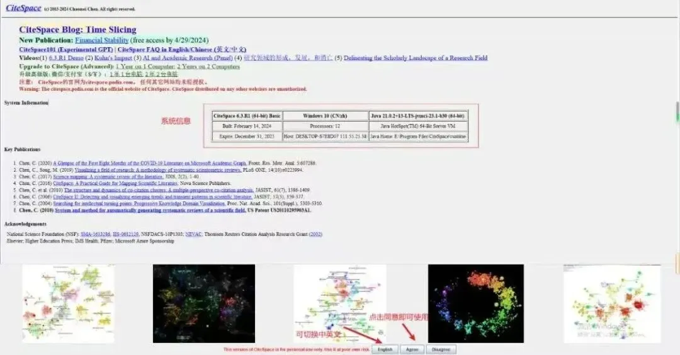Open the 2020 COVID-19 Literature publication link

[150, 163]
